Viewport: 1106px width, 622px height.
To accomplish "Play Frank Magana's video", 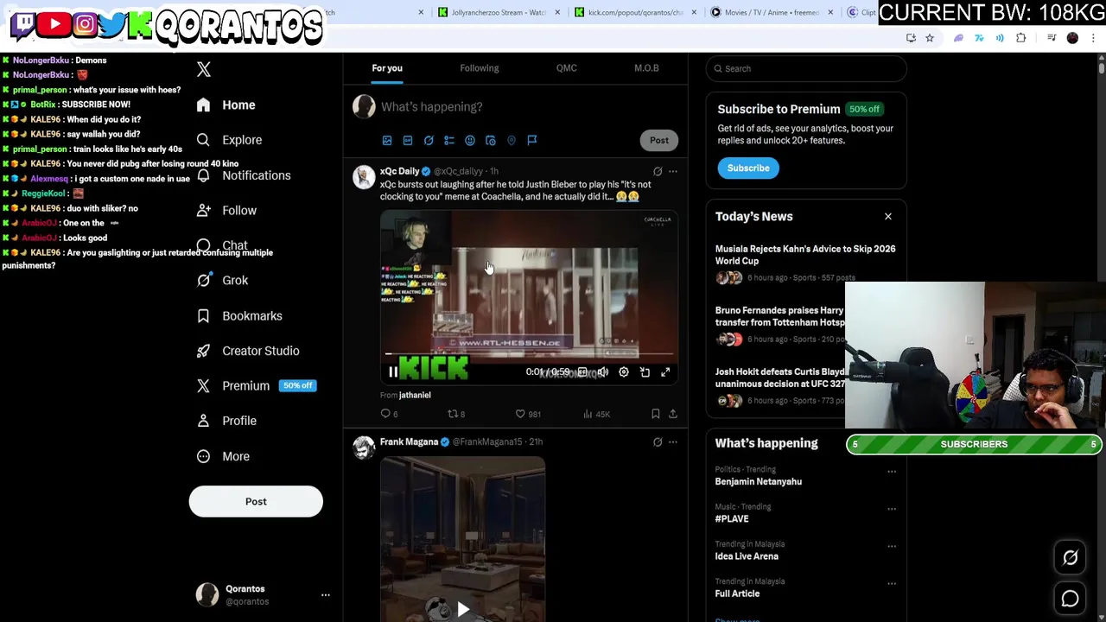I will tap(463, 609).
